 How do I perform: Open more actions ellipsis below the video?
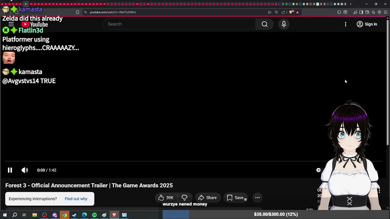click(x=257, y=198)
